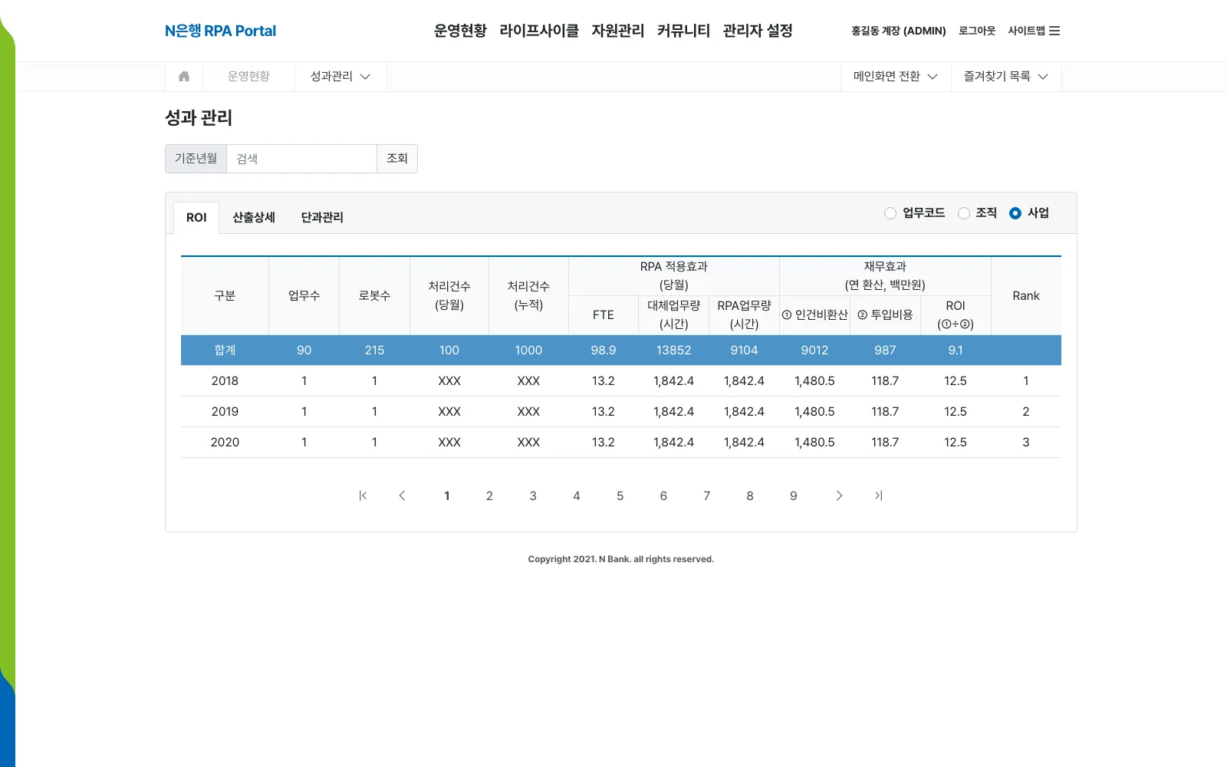Viewport: 1227px width, 767px height.
Task: Expand the 성과관리 breadcrumb dropdown
Action: point(340,76)
